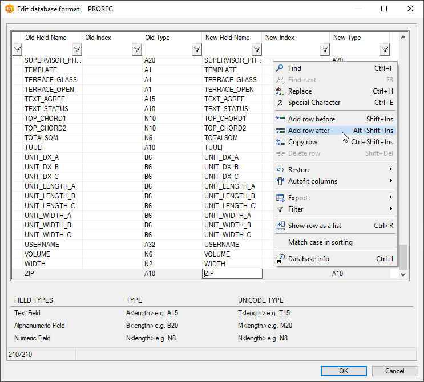424x382 pixels.
Task: Click the top-left grid corner filter icon
Action: tap(17, 50)
